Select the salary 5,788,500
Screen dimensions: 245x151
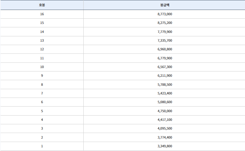165,85
